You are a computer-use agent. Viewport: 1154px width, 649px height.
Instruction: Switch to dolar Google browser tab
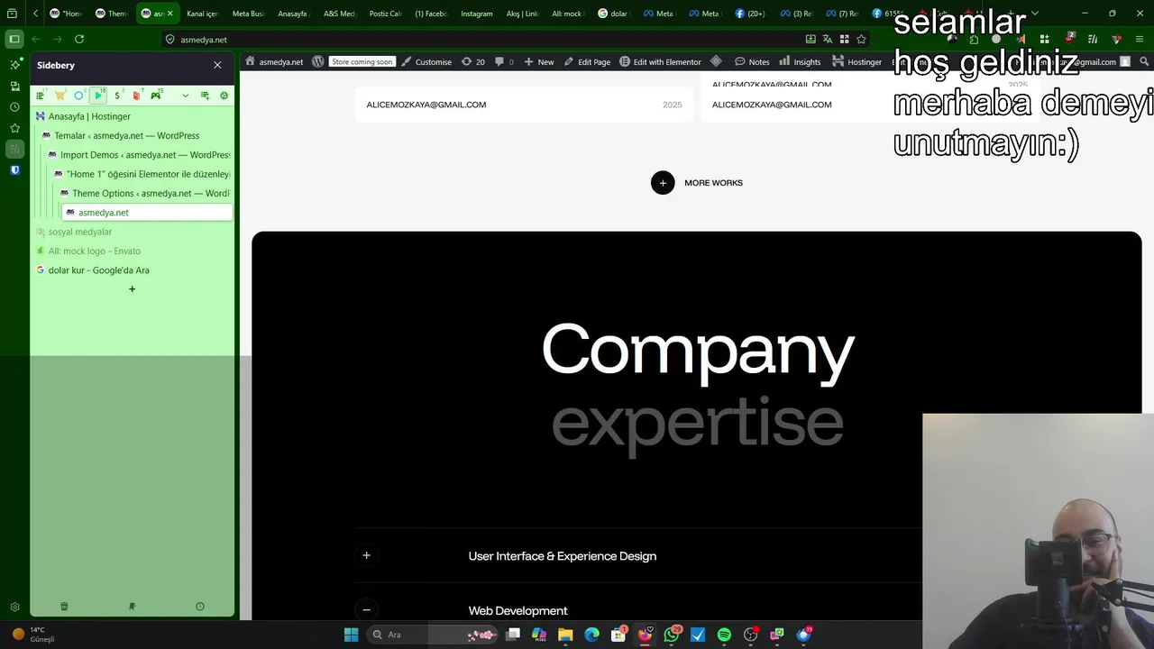click(613, 14)
